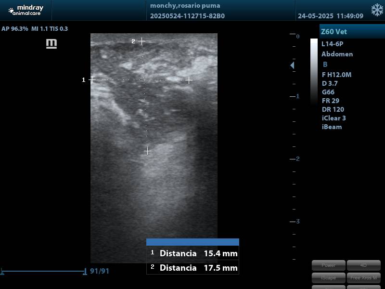Screen dimensions: 385x289
Task: Click the grayscale bar
Action: coord(314,72)
